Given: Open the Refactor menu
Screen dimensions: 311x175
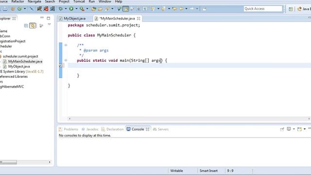Looking at the screenshot, I should (x=17, y=1).
